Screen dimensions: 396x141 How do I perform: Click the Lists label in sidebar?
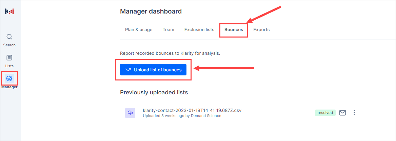9,66
